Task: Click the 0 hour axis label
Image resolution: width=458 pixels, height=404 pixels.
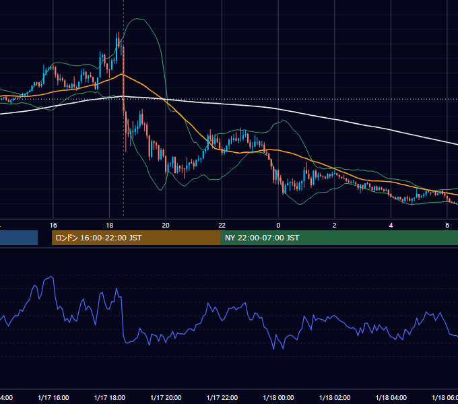Action: pyautogui.click(x=278, y=226)
